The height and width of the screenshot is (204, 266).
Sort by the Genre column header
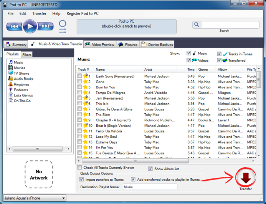click(x=206, y=70)
